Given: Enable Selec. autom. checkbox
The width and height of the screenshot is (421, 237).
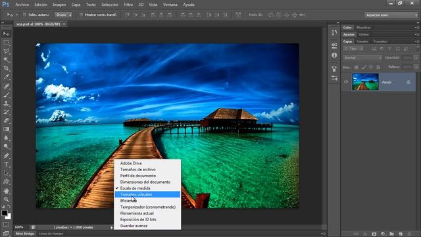Looking at the screenshot, I should click(x=25, y=14).
